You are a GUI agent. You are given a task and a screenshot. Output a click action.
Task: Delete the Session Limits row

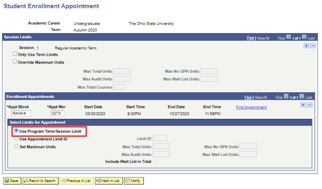313,46
